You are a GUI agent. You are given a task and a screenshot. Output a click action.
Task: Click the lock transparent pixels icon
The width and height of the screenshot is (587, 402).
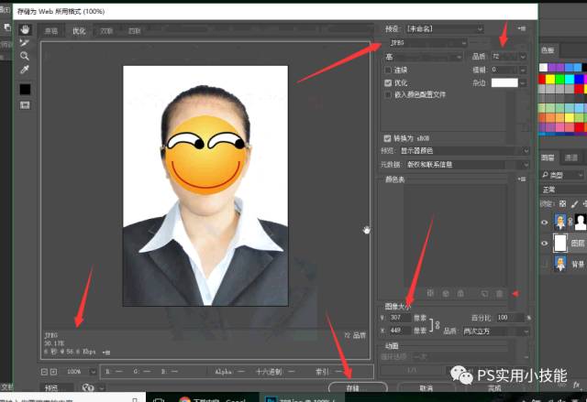pyautogui.click(x=562, y=203)
